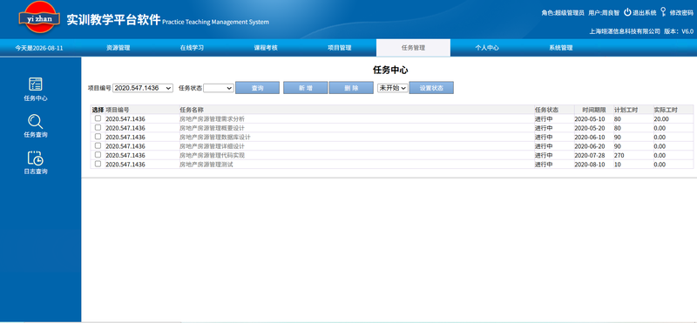Click the deadline 2020-06-10
The height and width of the screenshot is (323, 697).
[590, 137]
